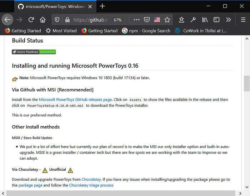The image size is (250, 196).
Task: Open CoWork in Tbilisi bookmark
Action: [201, 31]
